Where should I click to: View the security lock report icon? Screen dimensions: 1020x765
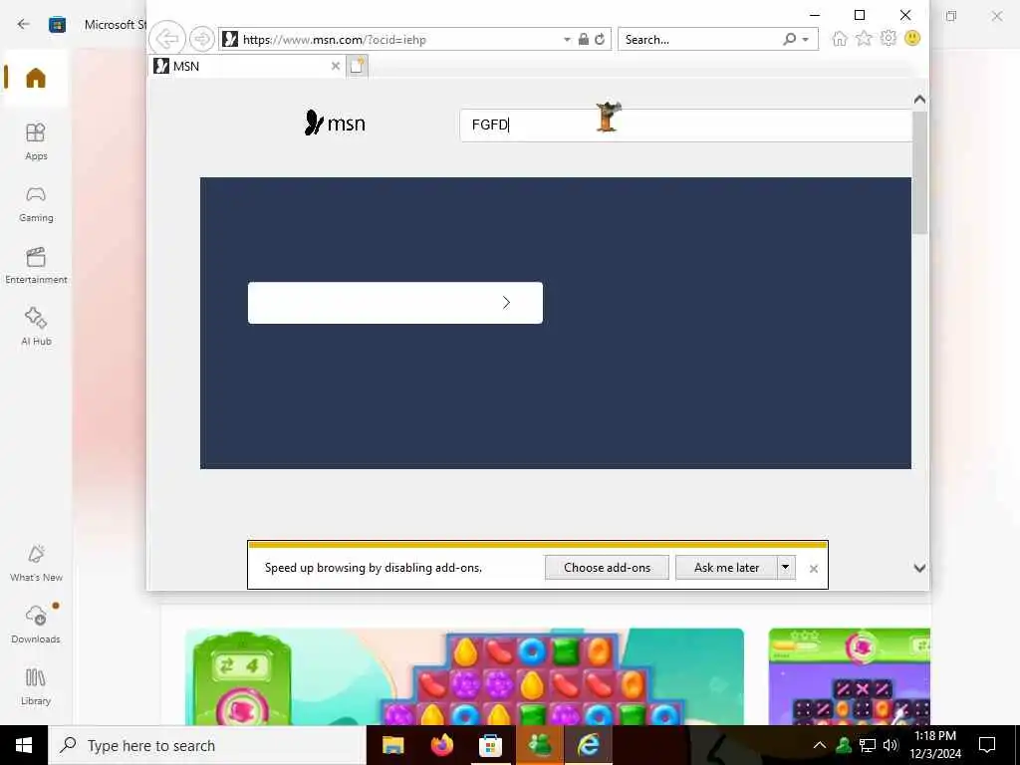tap(584, 39)
